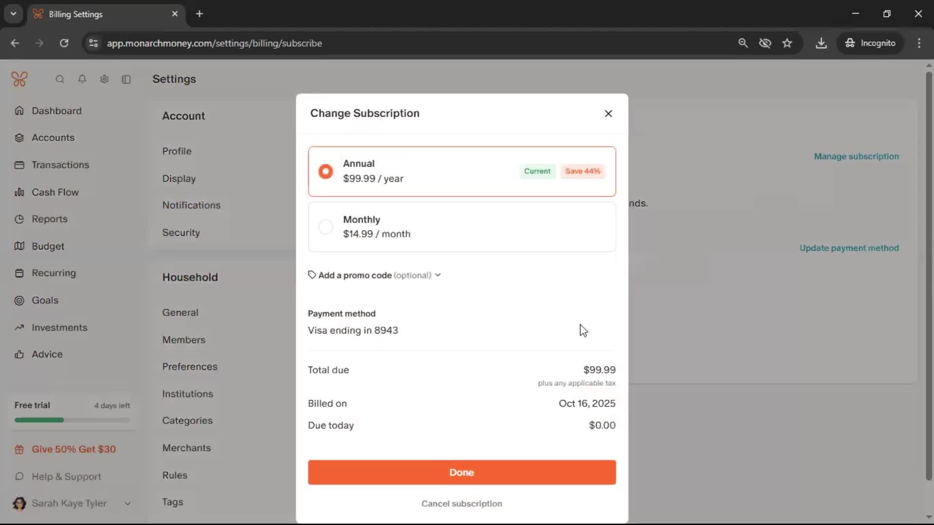Click the Monarch butterfly logo
Viewport: 934px width, 525px height.
19,79
